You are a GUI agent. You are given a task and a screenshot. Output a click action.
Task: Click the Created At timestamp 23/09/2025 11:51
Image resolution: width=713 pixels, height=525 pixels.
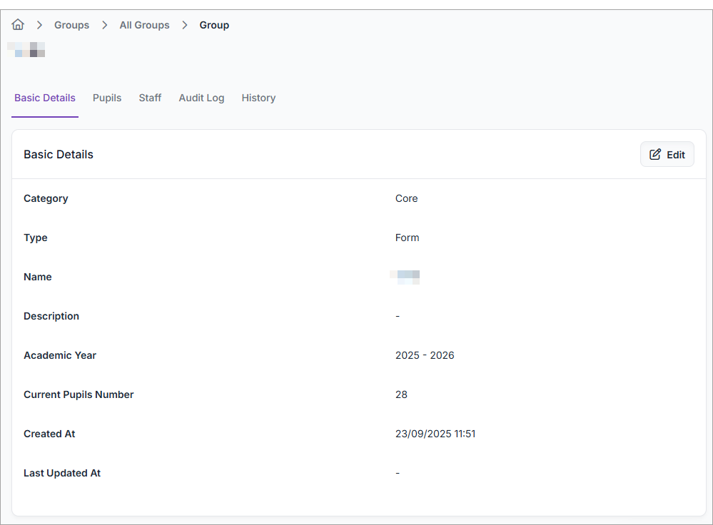point(435,434)
